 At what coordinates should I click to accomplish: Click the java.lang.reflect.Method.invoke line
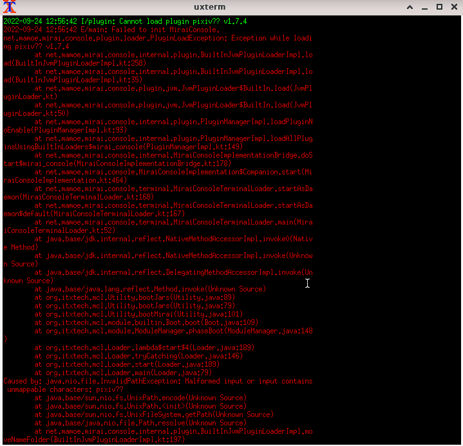click(x=150, y=289)
